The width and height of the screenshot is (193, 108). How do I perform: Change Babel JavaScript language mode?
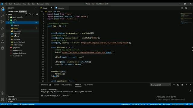click(x=156, y=104)
